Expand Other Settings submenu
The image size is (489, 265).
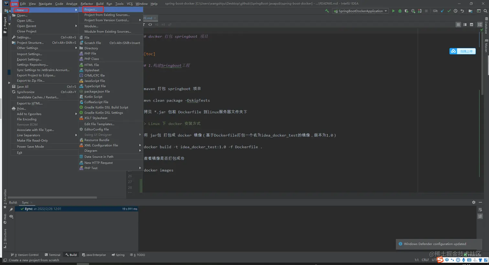44,48
